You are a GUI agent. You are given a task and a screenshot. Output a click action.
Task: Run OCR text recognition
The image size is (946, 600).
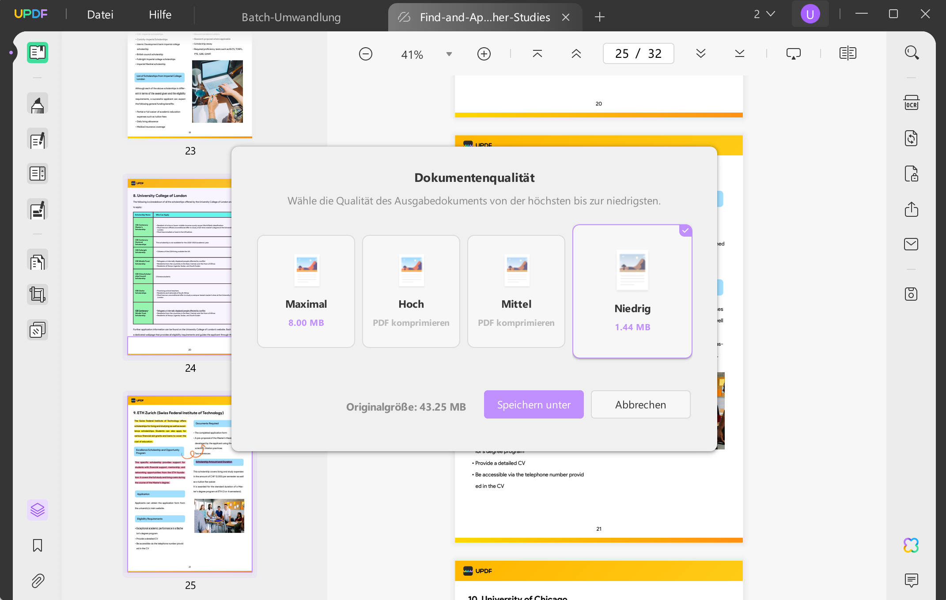coord(912,103)
